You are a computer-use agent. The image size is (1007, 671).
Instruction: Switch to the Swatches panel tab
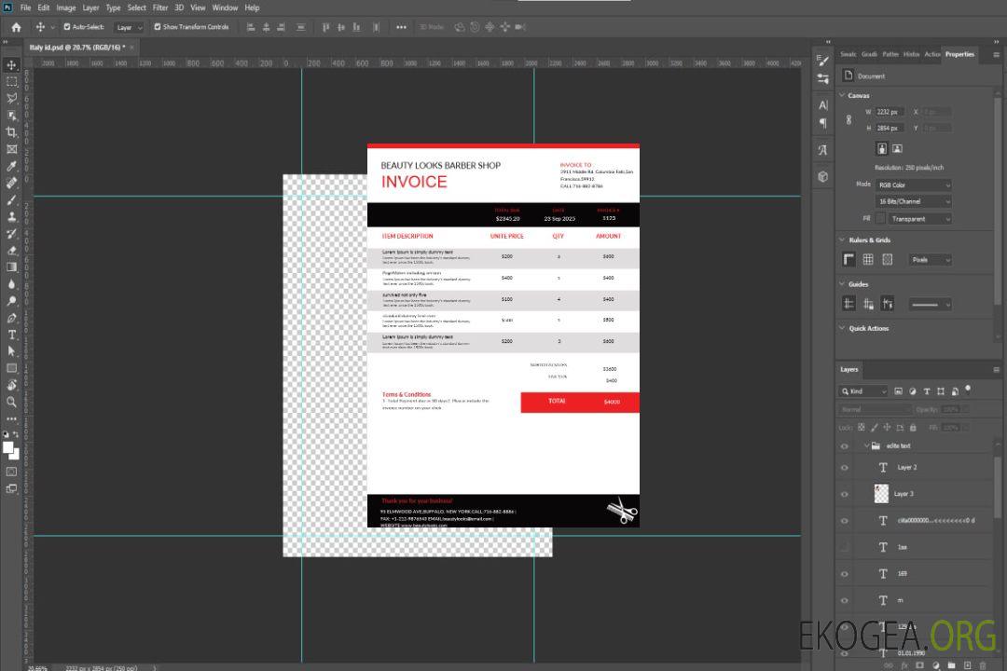(848, 55)
